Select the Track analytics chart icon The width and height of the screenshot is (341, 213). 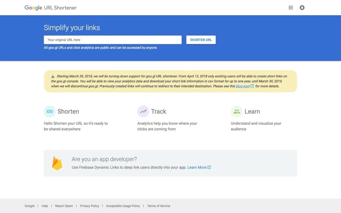[x=143, y=111]
